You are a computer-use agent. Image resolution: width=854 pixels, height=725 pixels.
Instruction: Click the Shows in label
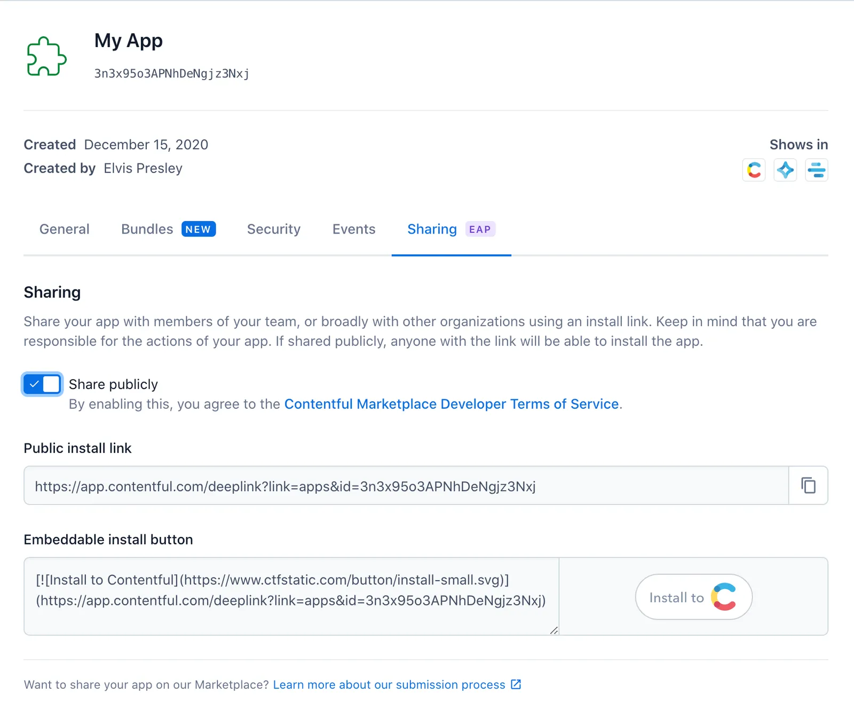(x=798, y=145)
